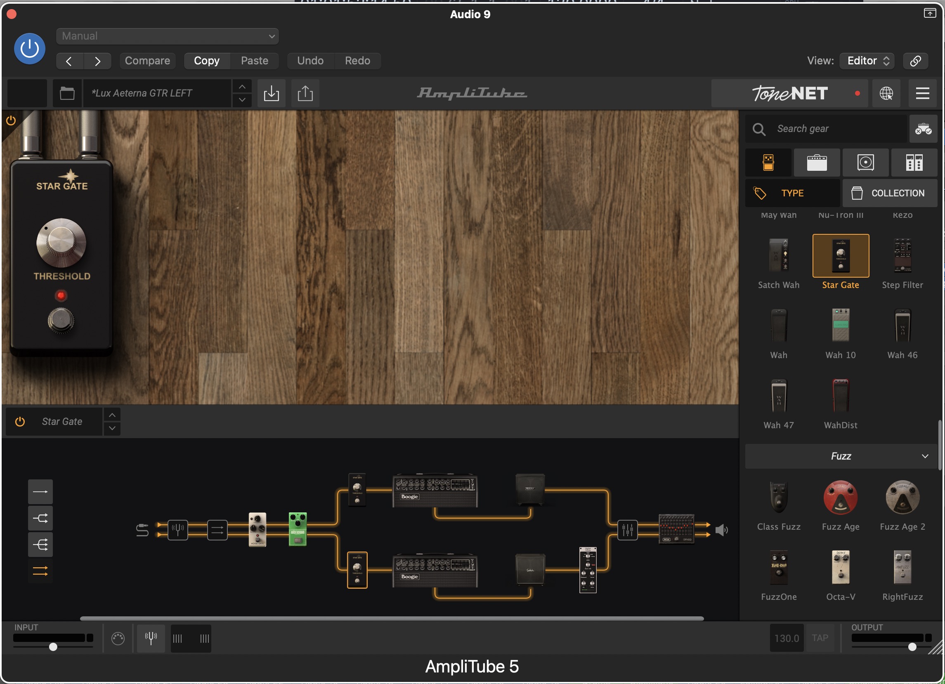Open the hamburger main menu

pyautogui.click(x=922, y=93)
